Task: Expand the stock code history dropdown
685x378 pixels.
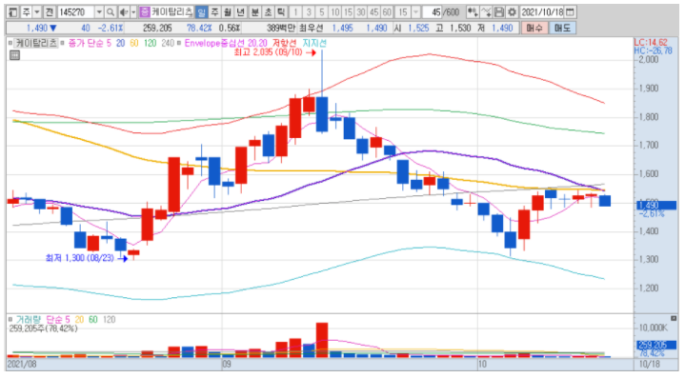Action: [99, 12]
